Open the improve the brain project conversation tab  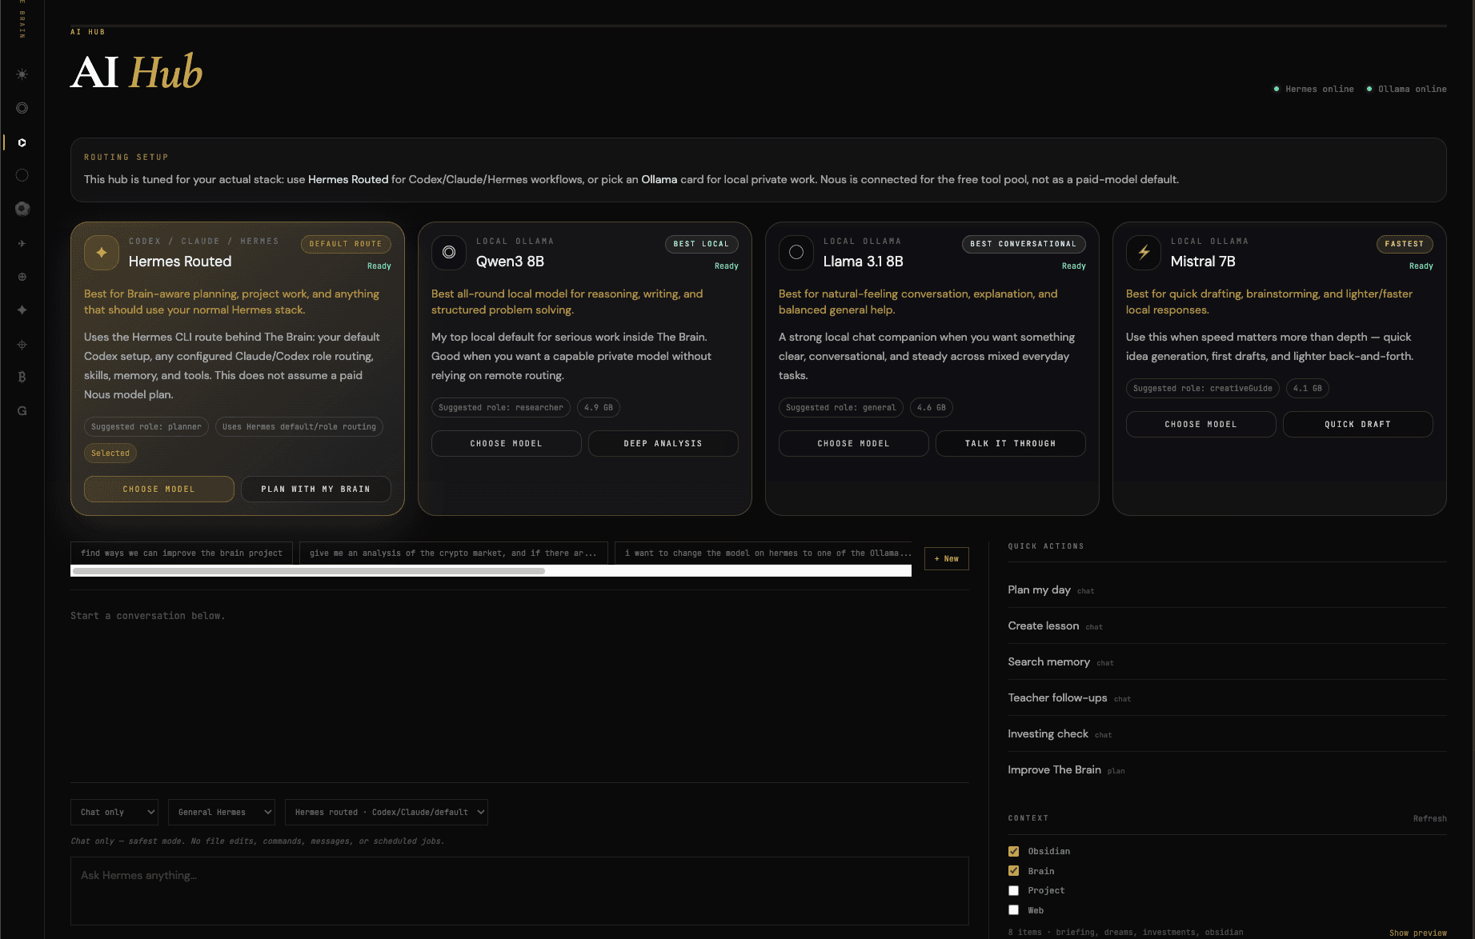[x=182, y=553]
